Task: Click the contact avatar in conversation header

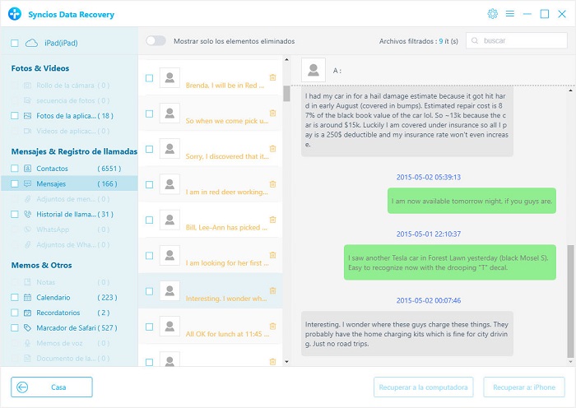Action: (x=314, y=70)
